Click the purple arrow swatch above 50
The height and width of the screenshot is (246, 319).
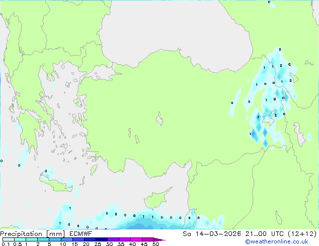pyautogui.click(x=159, y=239)
